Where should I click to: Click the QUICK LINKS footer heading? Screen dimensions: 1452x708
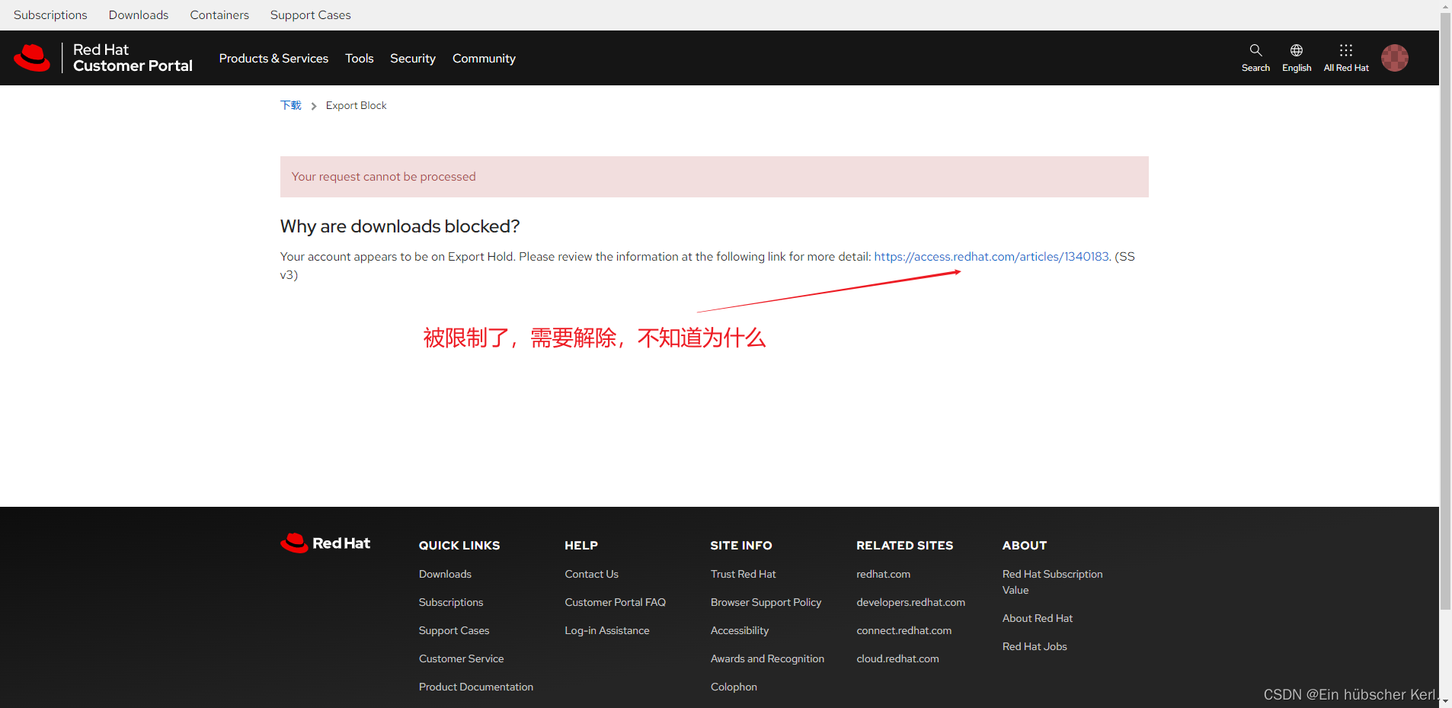(459, 545)
